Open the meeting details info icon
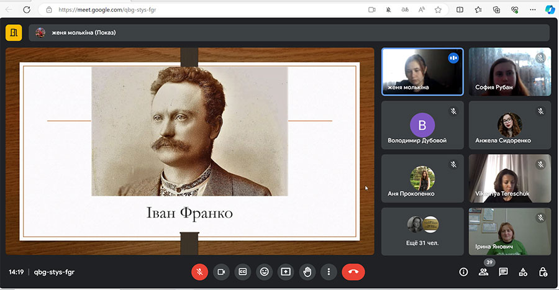Viewport: 559px width, 290px height. (x=463, y=272)
